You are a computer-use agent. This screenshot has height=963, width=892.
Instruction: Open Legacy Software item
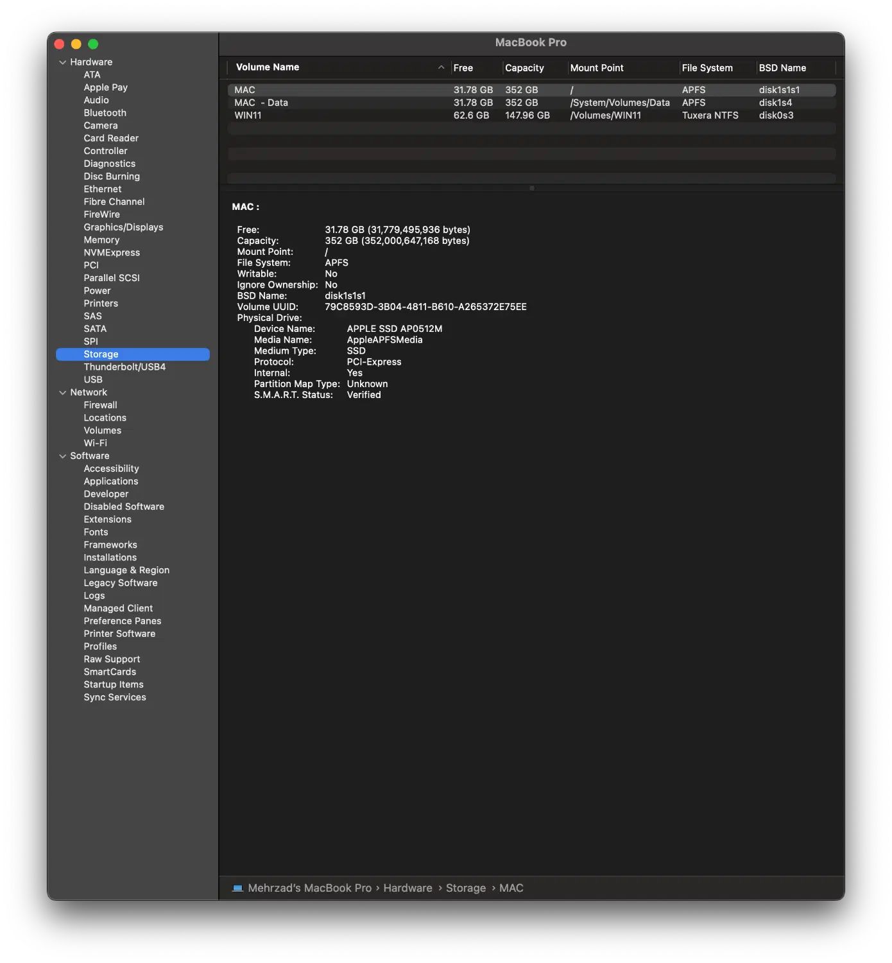(120, 584)
